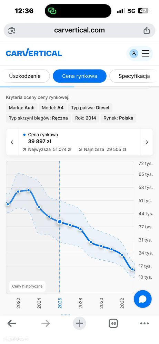159x344 pixels.
Task: Open the carvertical.com address field
Action: click(x=79, y=30)
